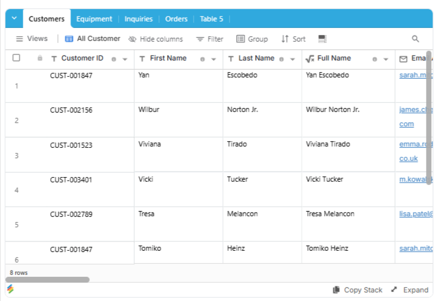This screenshot has height=301, width=441.
Task: Click Hide columns eye icon
Action: tap(132, 39)
